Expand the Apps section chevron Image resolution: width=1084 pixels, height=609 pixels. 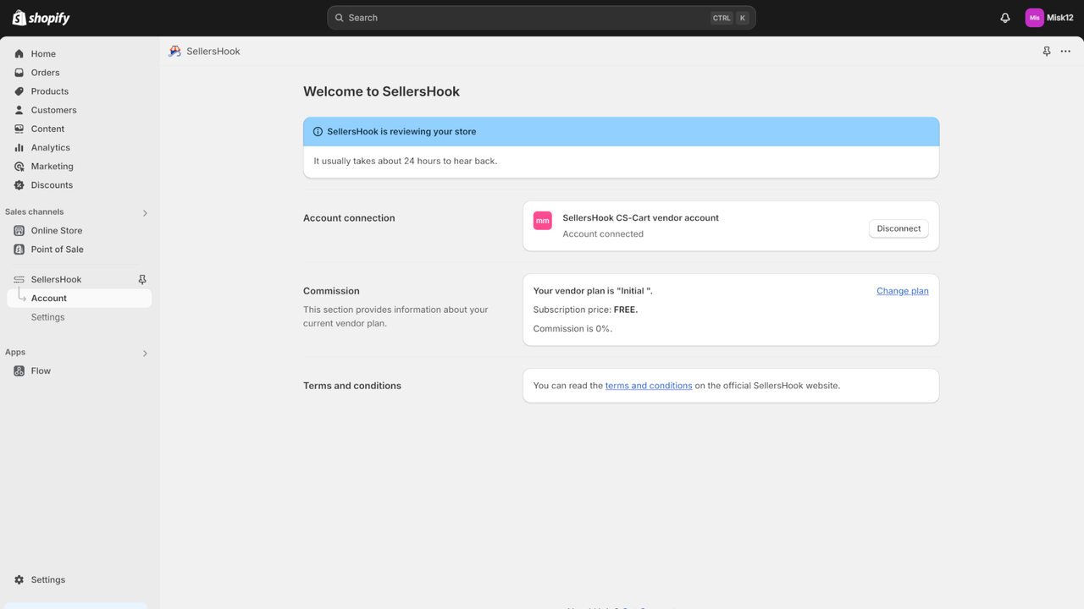[145, 354]
